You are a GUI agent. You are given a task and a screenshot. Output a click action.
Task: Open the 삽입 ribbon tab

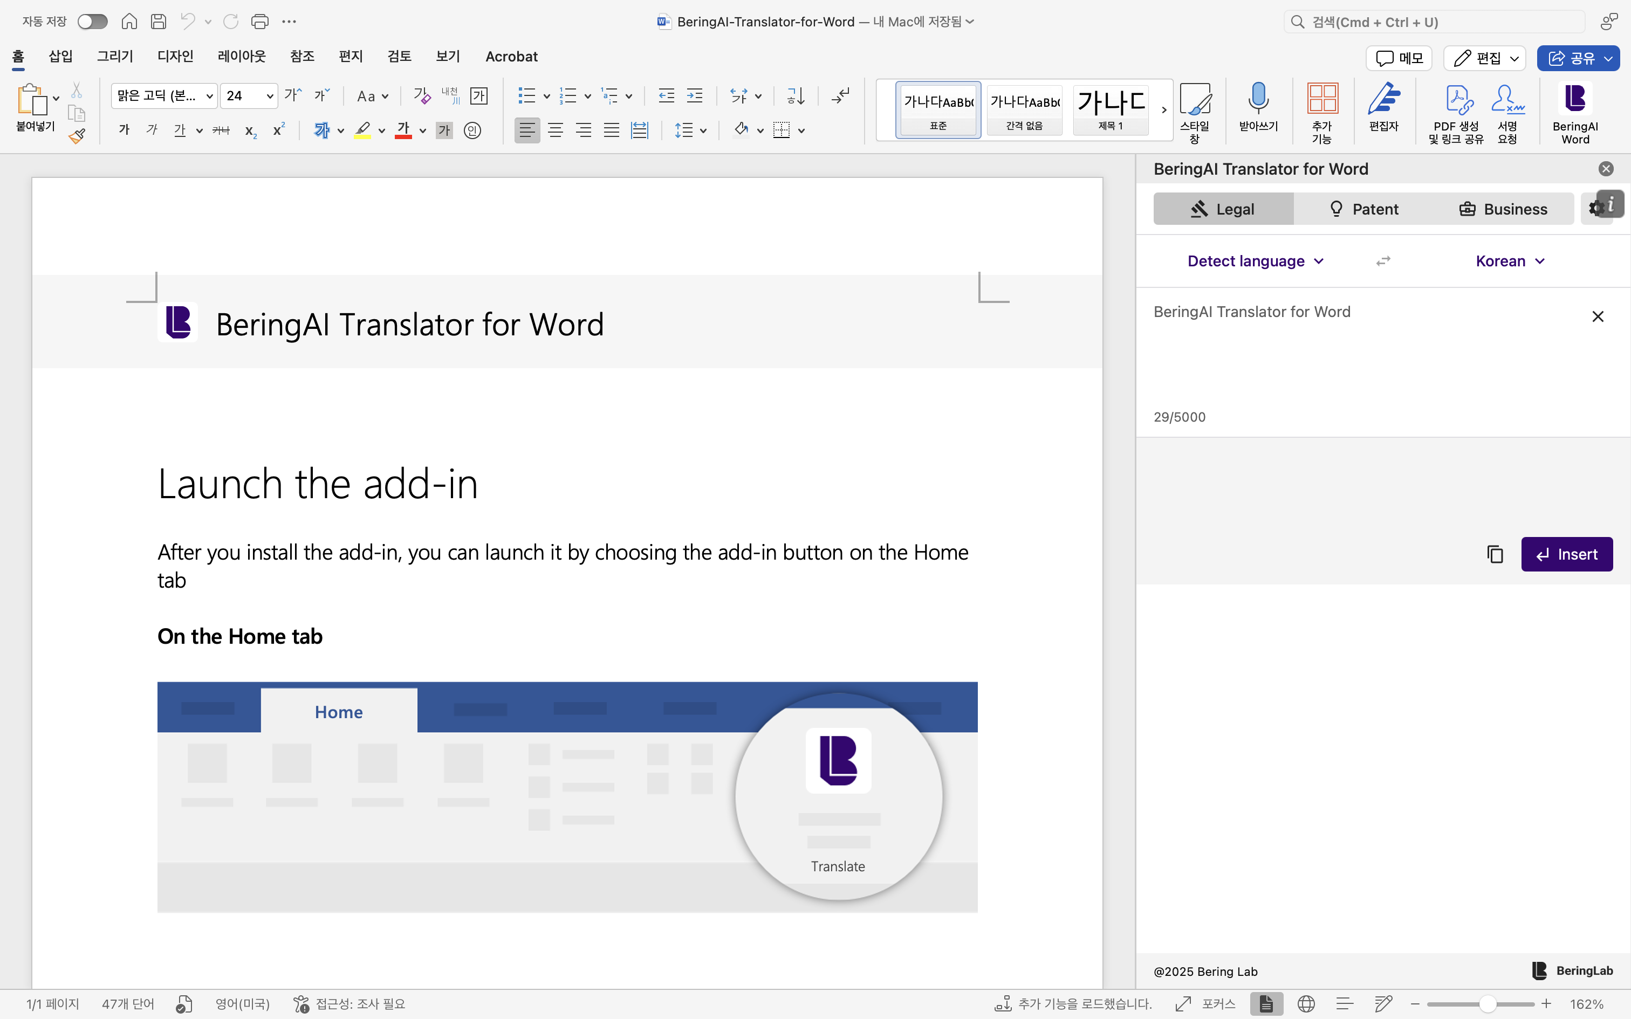[60, 57]
